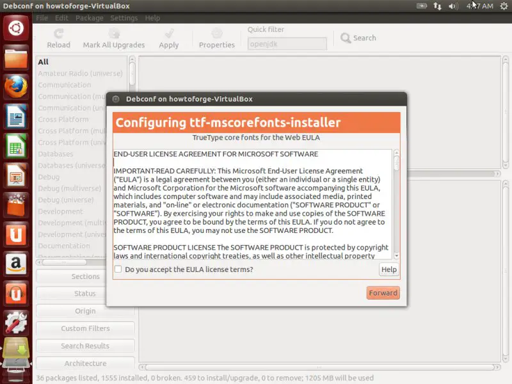Open the Edit menu in Synaptic
512x384 pixels.
click(x=61, y=18)
